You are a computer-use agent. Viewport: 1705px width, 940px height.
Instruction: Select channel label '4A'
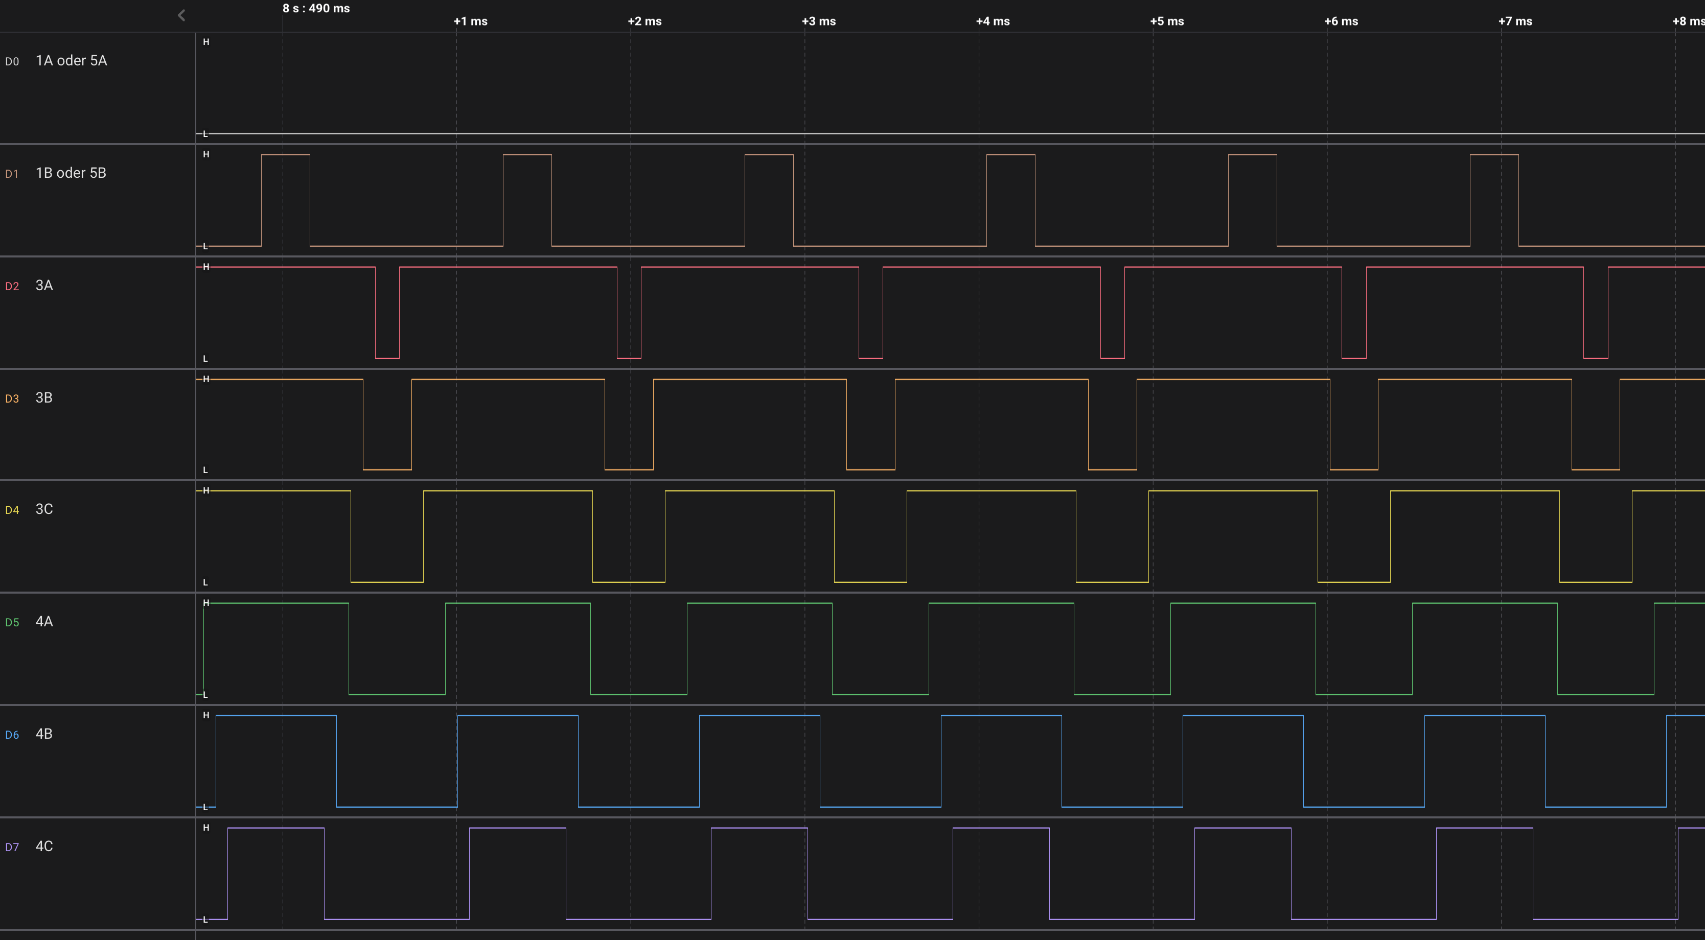44,622
